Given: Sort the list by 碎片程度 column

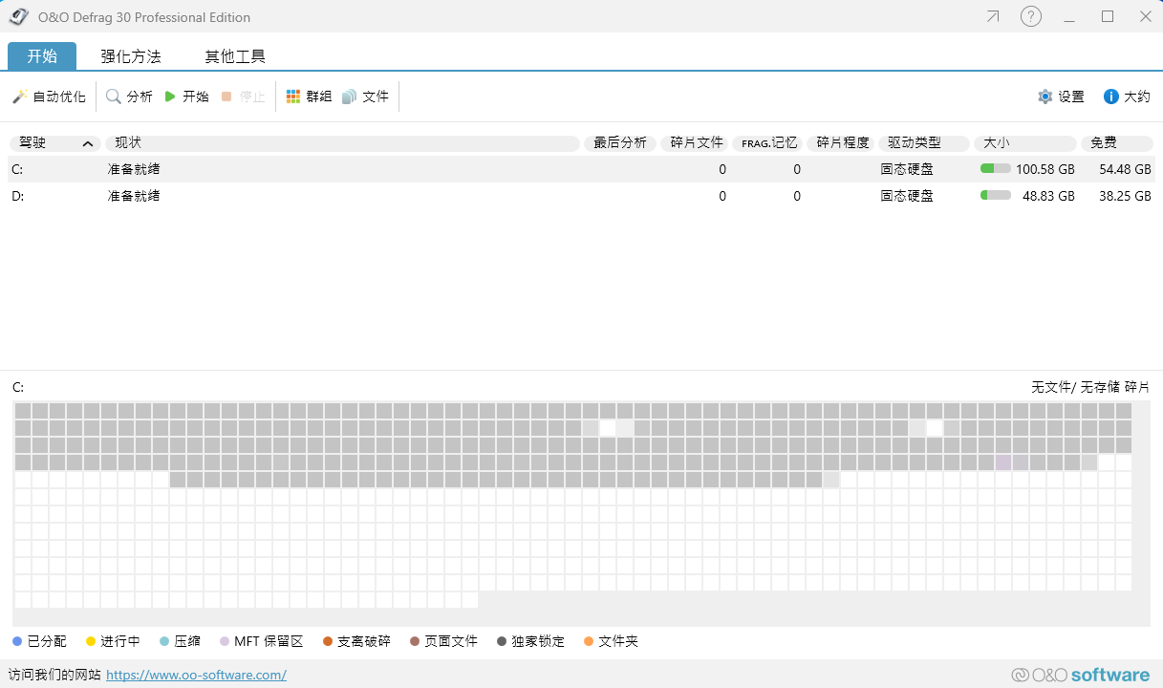Looking at the screenshot, I should tap(843, 143).
